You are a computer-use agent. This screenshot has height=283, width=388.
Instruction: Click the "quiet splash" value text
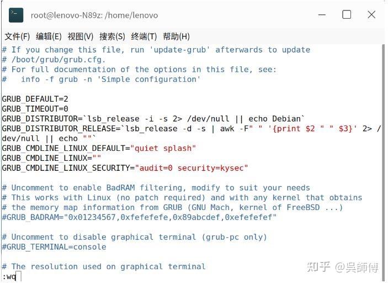(x=163, y=148)
